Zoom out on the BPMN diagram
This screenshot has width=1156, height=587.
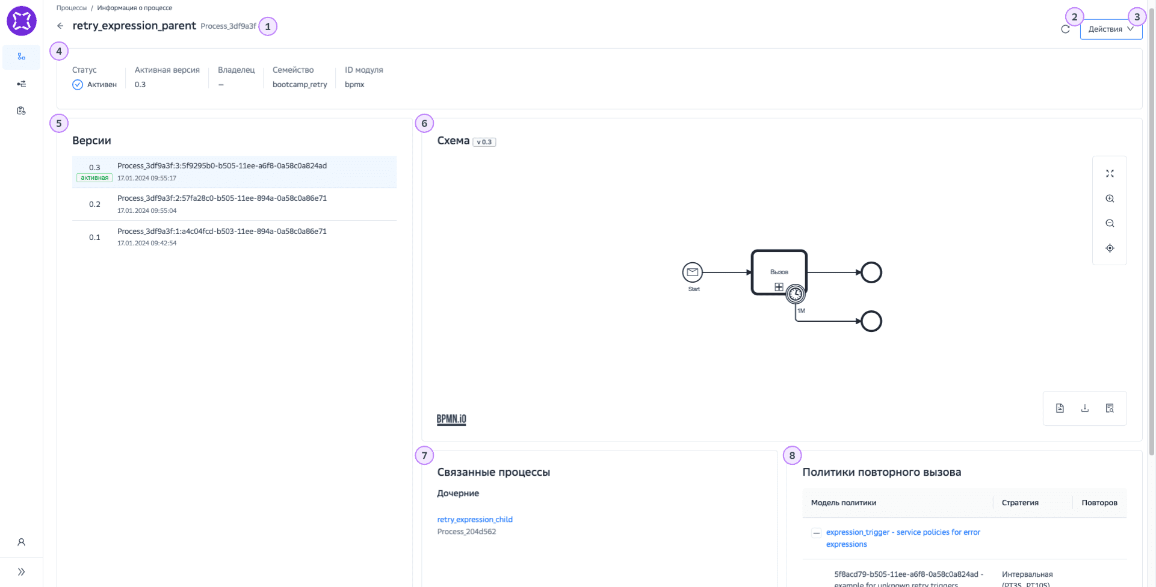coord(1110,223)
